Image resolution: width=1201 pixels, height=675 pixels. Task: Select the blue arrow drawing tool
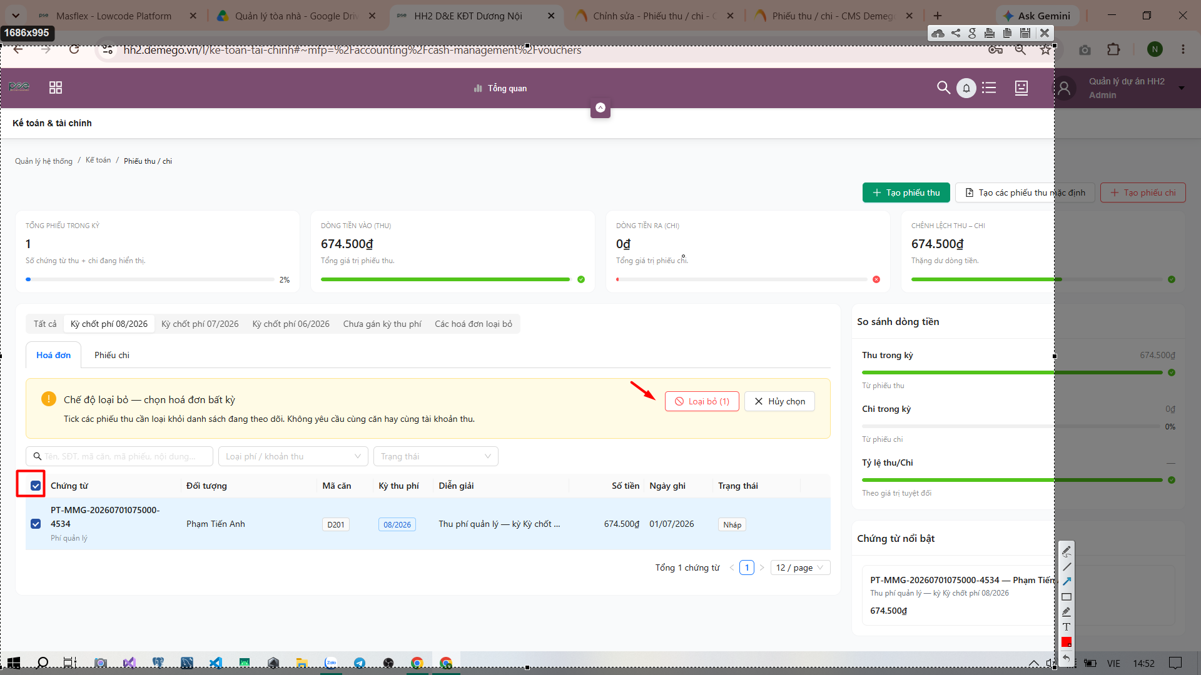[x=1067, y=582]
